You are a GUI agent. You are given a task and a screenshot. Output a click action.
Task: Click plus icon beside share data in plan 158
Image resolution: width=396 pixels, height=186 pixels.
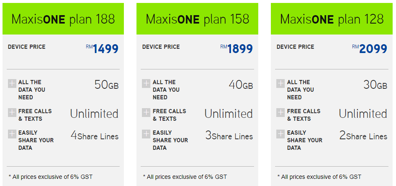(146, 134)
